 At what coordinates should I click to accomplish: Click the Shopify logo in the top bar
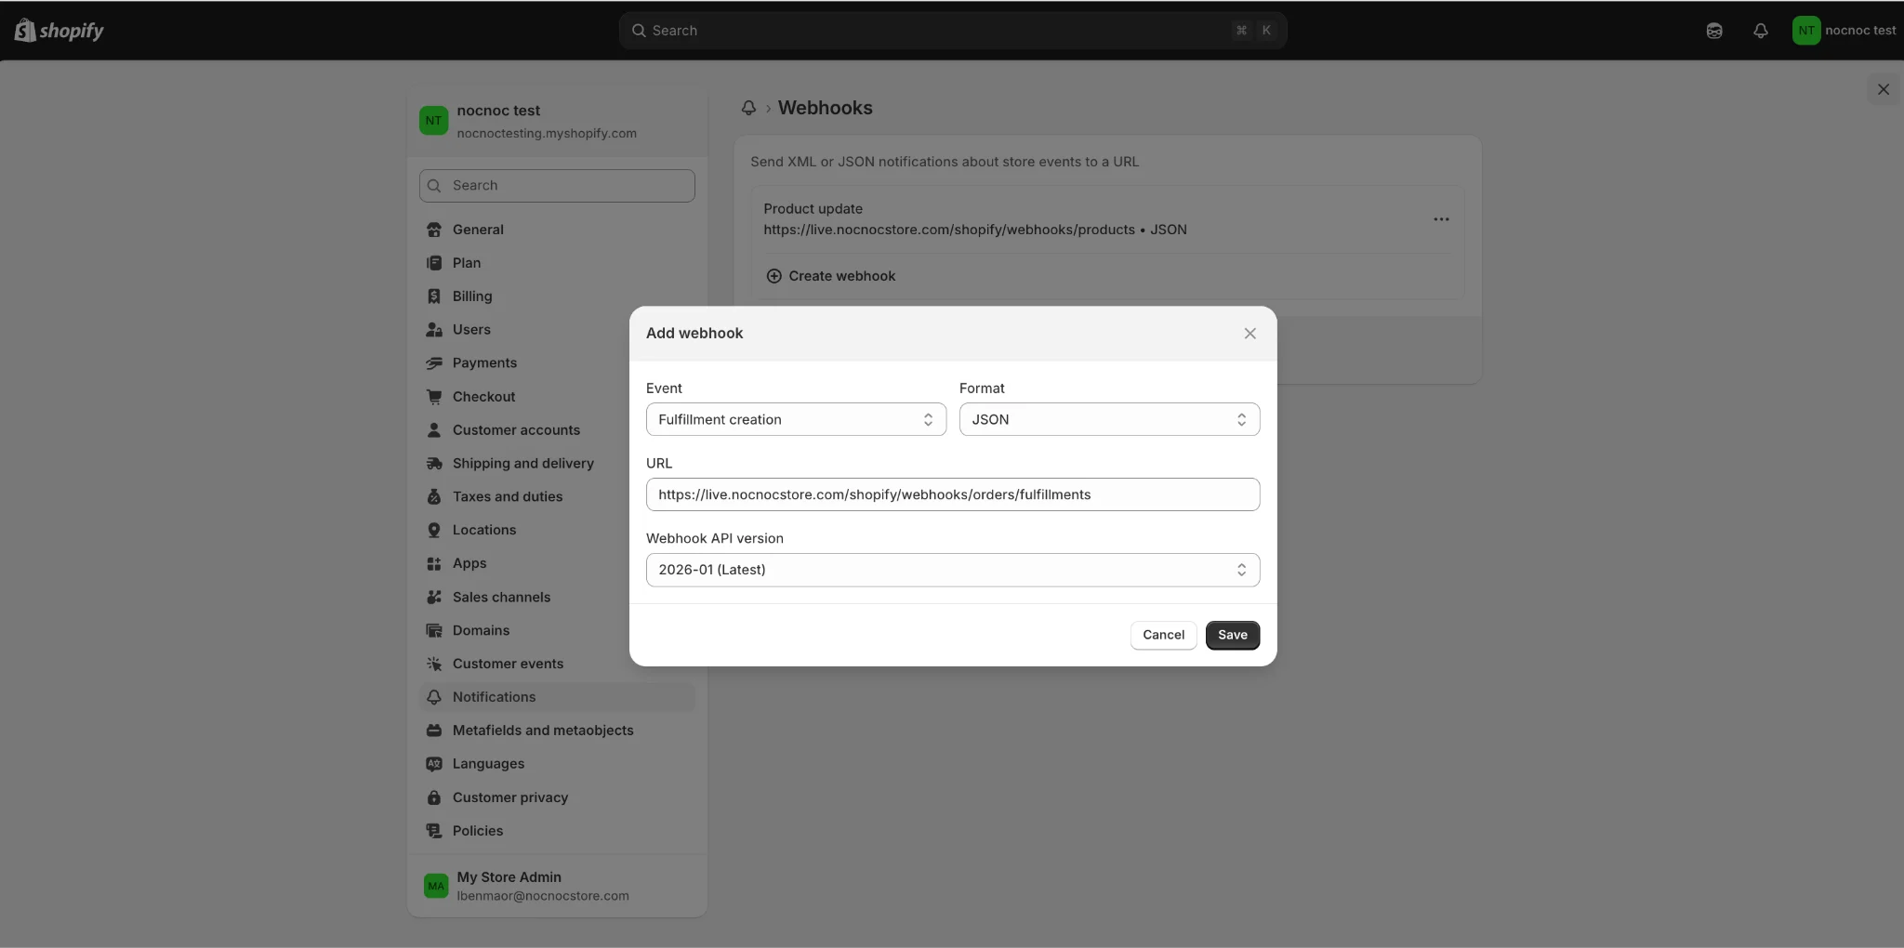click(59, 30)
